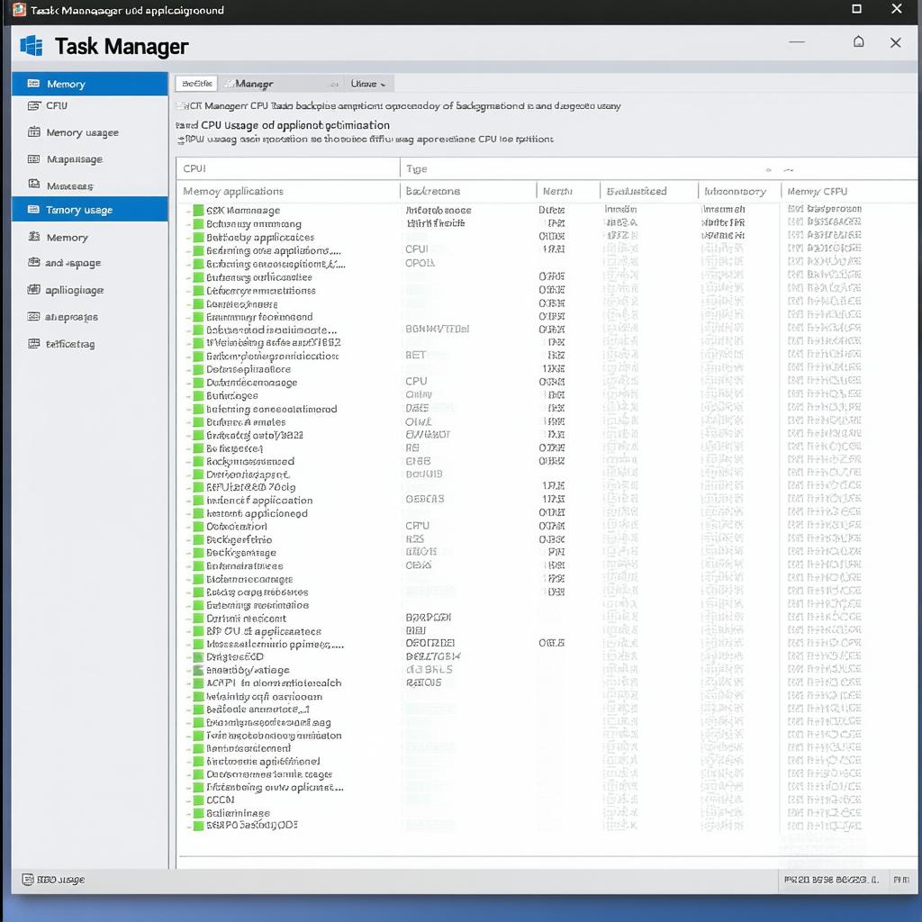Click the app icon in the title bar
Image resolution: width=922 pixels, height=922 pixels.
point(19,10)
